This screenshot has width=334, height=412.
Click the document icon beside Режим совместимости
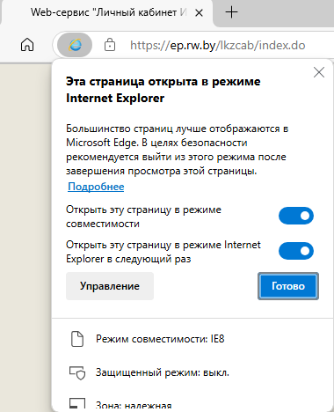coord(77,339)
